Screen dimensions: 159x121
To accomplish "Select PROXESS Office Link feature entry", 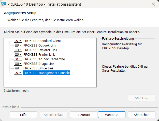I will pos(38,68).
